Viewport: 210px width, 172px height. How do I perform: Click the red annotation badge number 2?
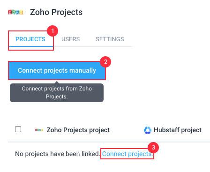click(x=105, y=62)
